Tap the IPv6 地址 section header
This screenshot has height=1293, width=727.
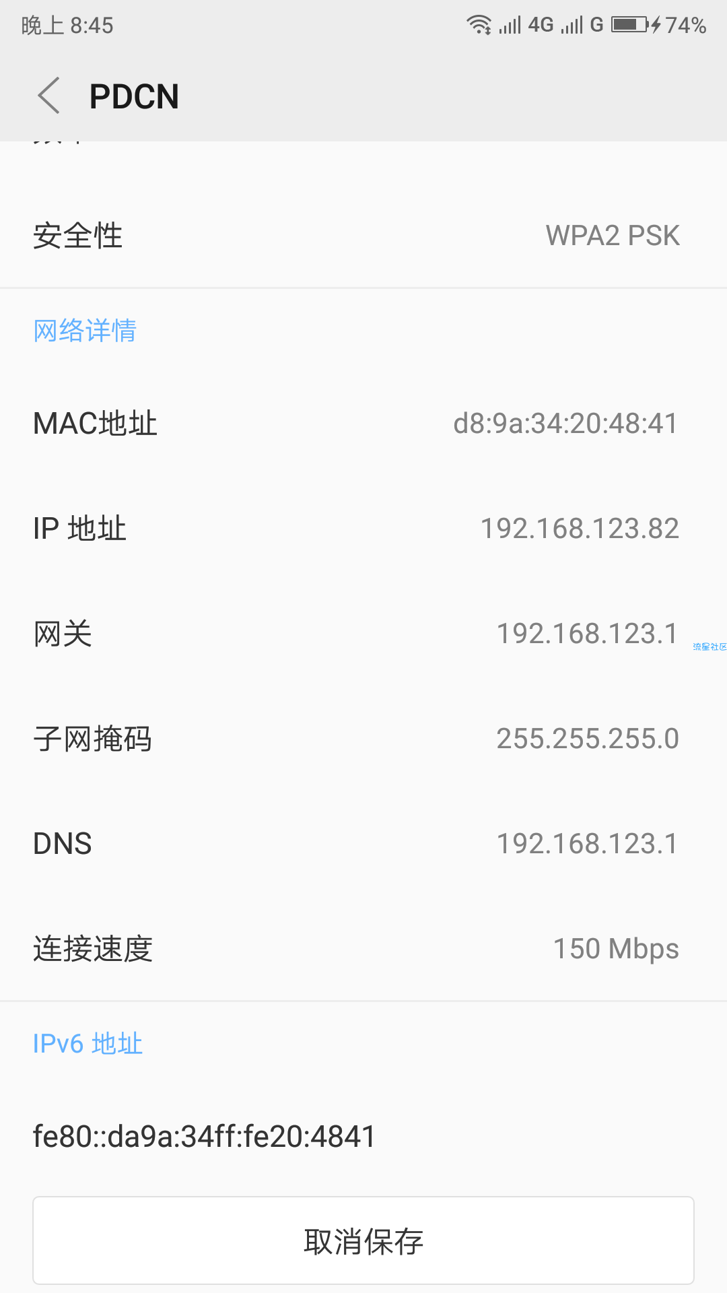coord(88,1044)
